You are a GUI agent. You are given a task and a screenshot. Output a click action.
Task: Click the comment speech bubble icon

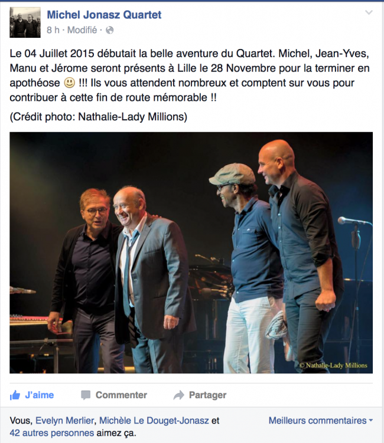point(86,395)
